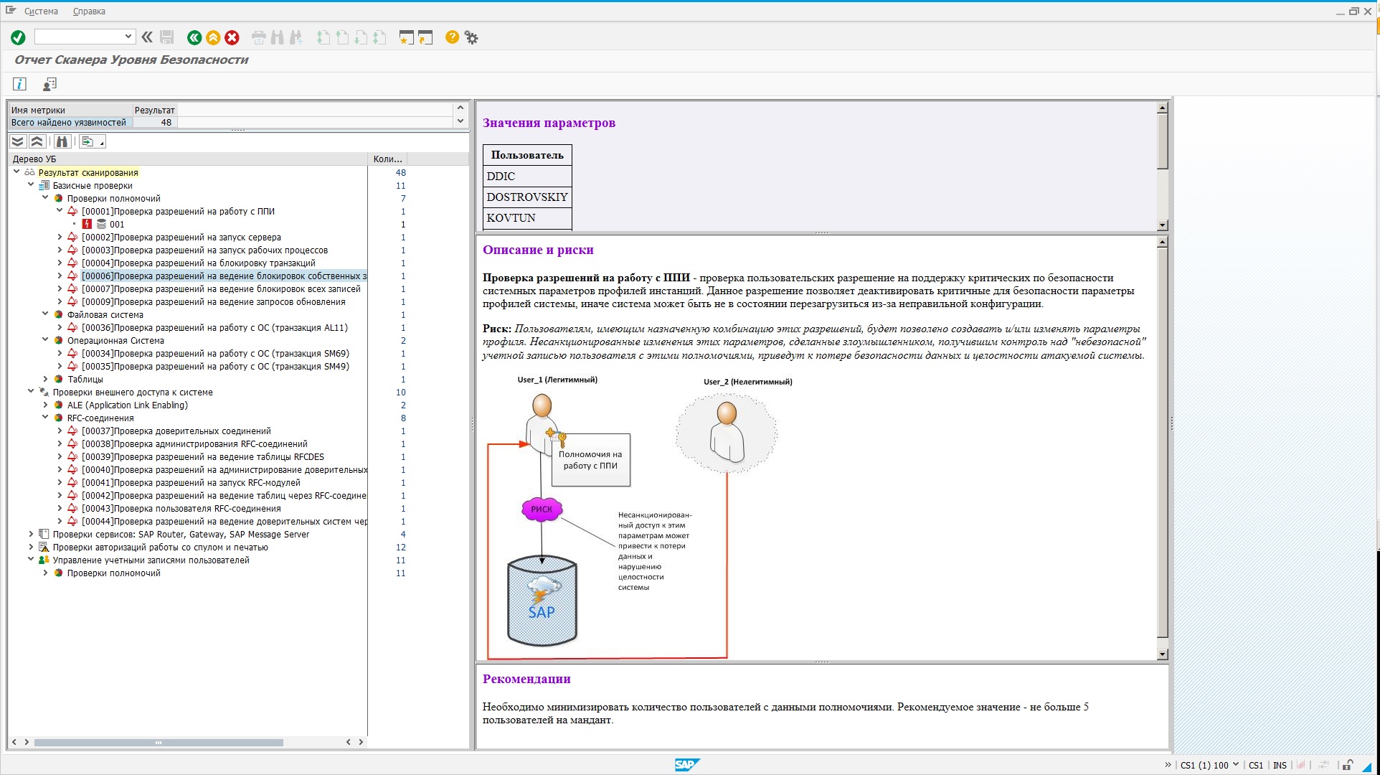Click the yellow Exit up-arrow icon

pyautogui.click(x=213, y=37)
